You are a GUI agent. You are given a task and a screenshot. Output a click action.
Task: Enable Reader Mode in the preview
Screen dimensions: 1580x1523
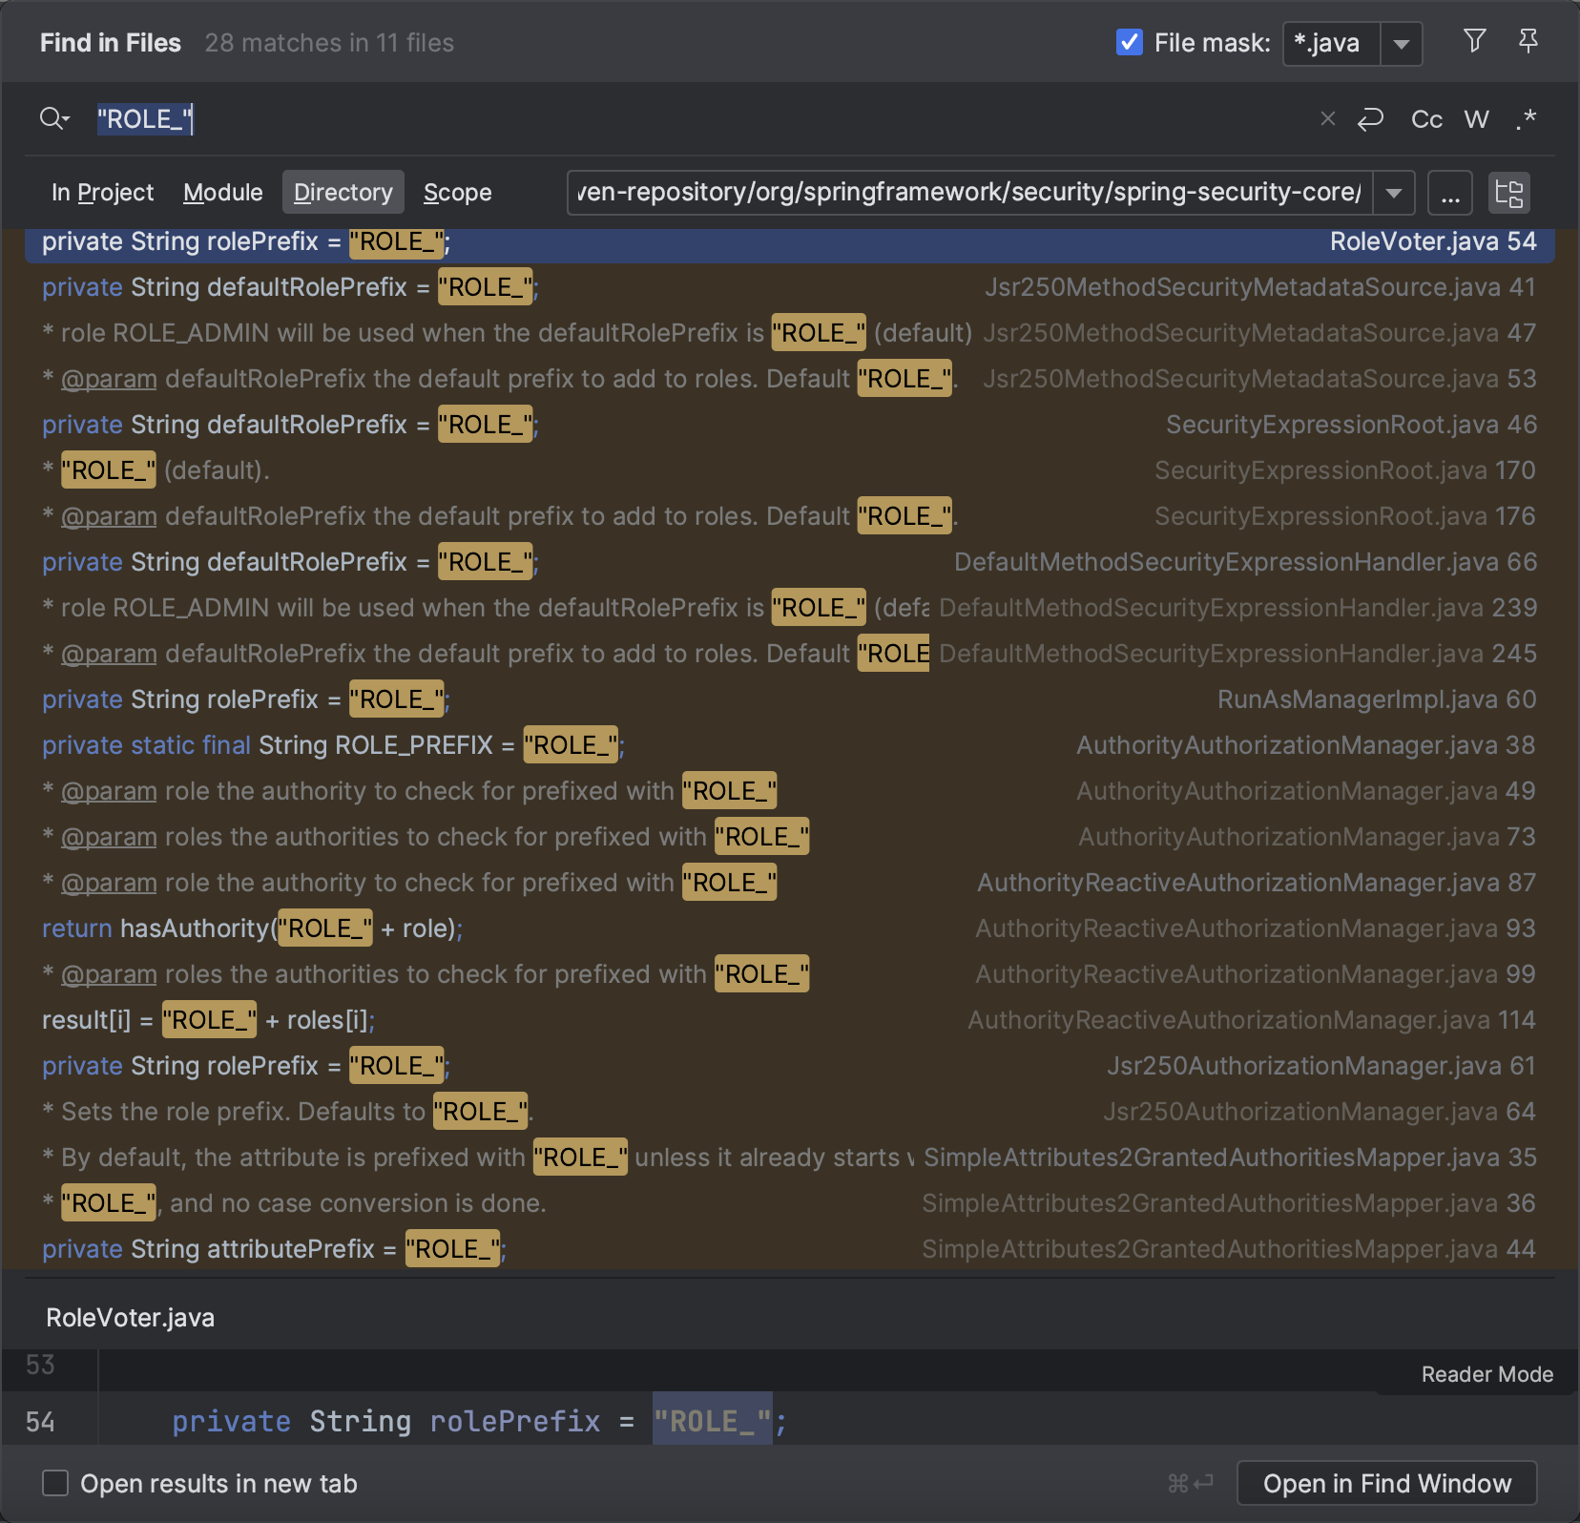tap(1486, 1374)
